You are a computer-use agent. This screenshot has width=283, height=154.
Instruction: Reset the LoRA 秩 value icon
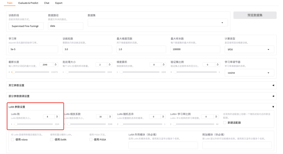pyautogui.click(x=57, y=117)
